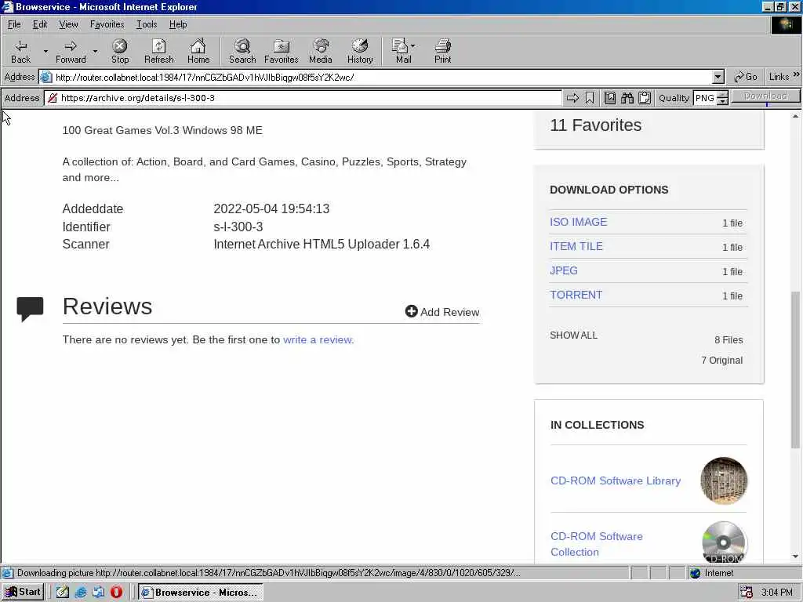Open the CD-ROM Software Library collection
The height and width of the screenshot is (602, 803).
pos(616,481)
